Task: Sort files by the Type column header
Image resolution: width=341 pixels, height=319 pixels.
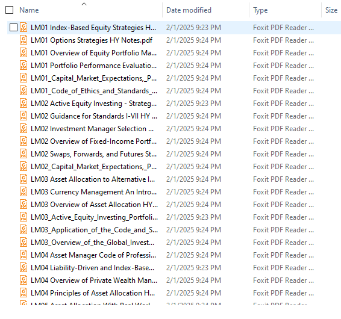Action: point(260,10)
